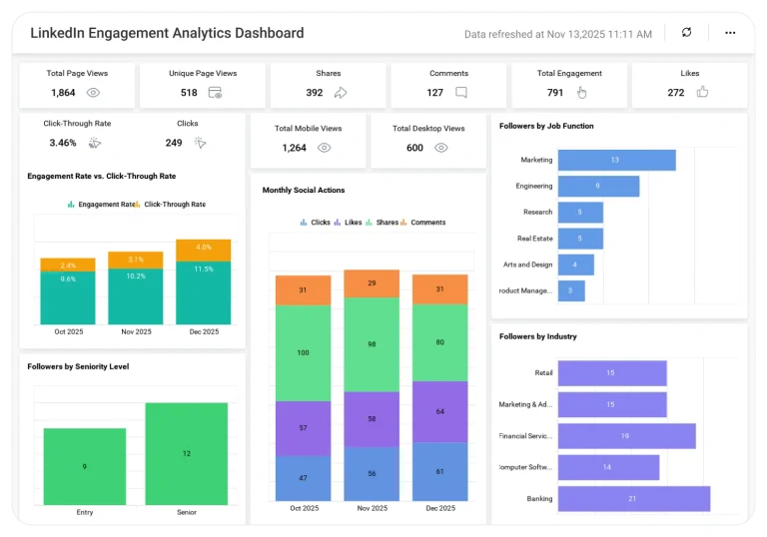Image resolution: width=767 pixels, height=537 pixels.
Task: Click the Nov 2025 engagement rate 10.2% bar
Action: tap(136, 296)
